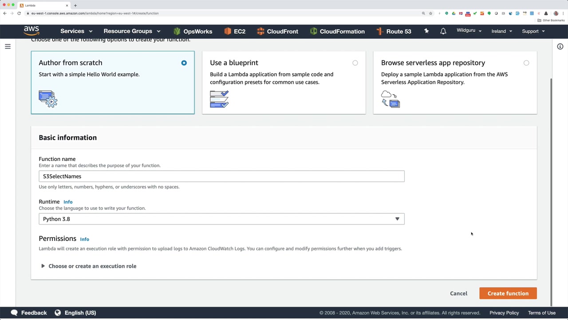Click the language globe icon
Image resolution: width=568 pixels, height=320 pixels.
(58, 312)
